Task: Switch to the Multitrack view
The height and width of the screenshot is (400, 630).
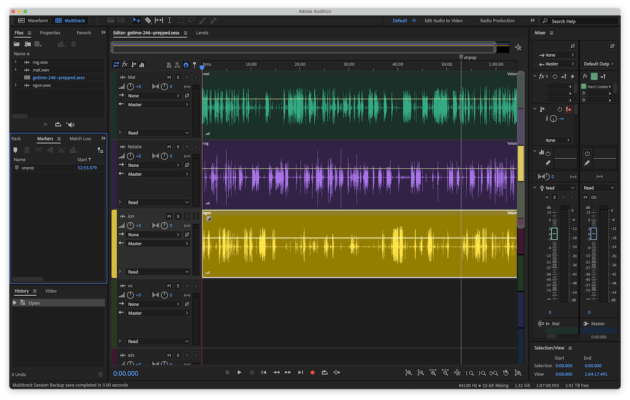Action: pos(70,20)
